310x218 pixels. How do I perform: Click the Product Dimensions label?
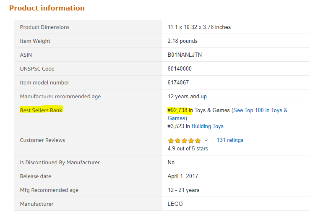(45, 27)
